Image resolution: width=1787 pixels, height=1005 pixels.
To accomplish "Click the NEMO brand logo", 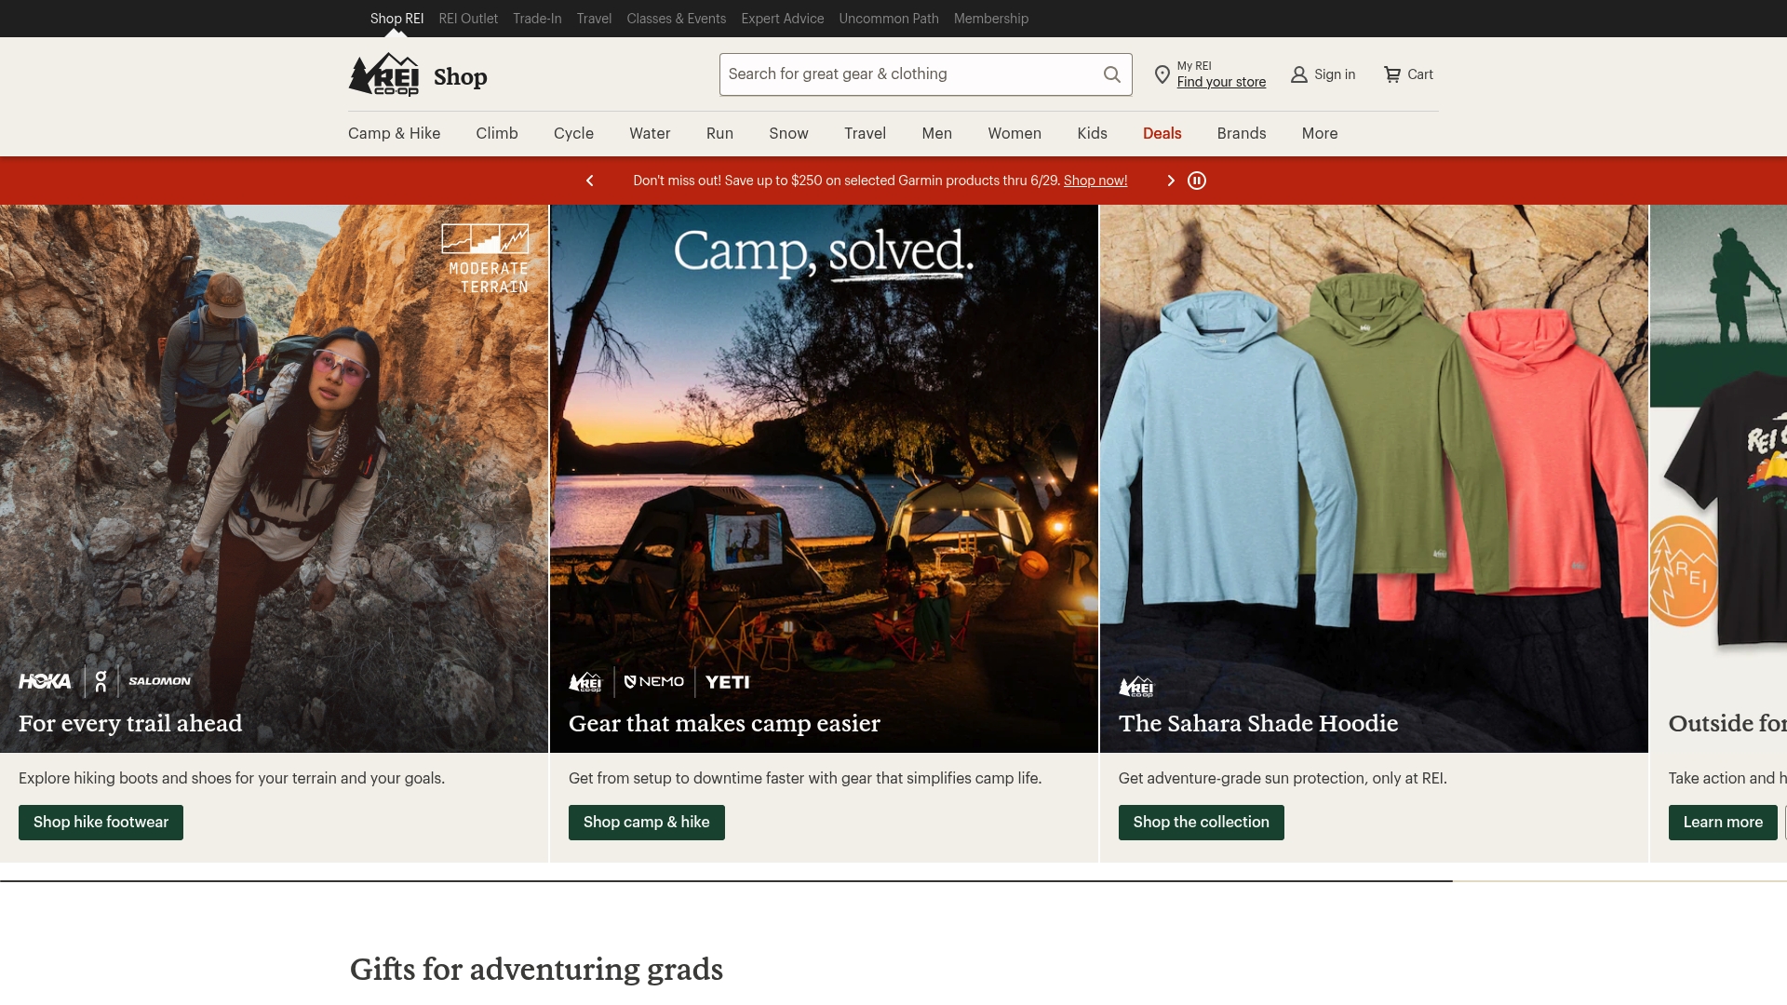I will coord(653,682).
